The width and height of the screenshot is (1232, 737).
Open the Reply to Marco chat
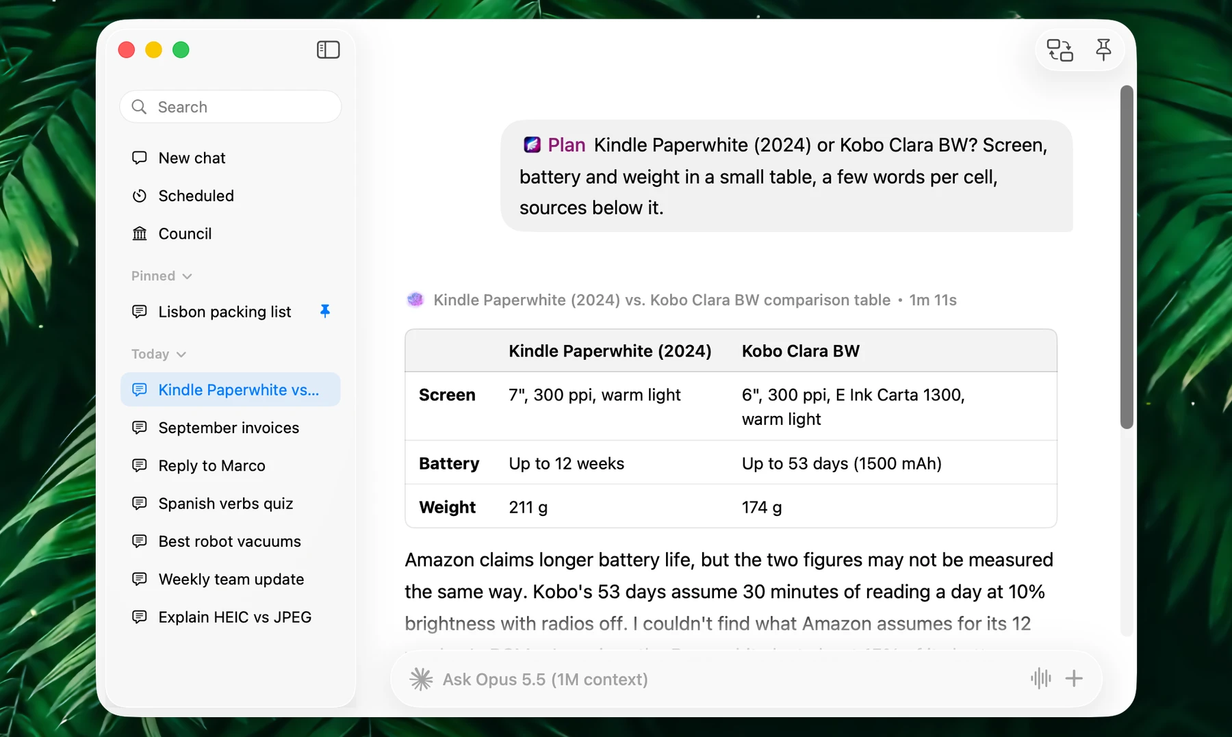[x=231, y=466]
